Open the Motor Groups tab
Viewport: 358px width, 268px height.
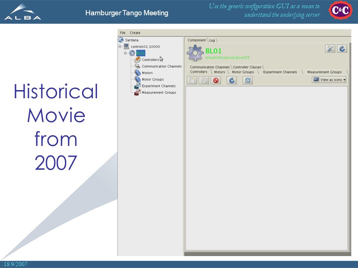[243, 72]
